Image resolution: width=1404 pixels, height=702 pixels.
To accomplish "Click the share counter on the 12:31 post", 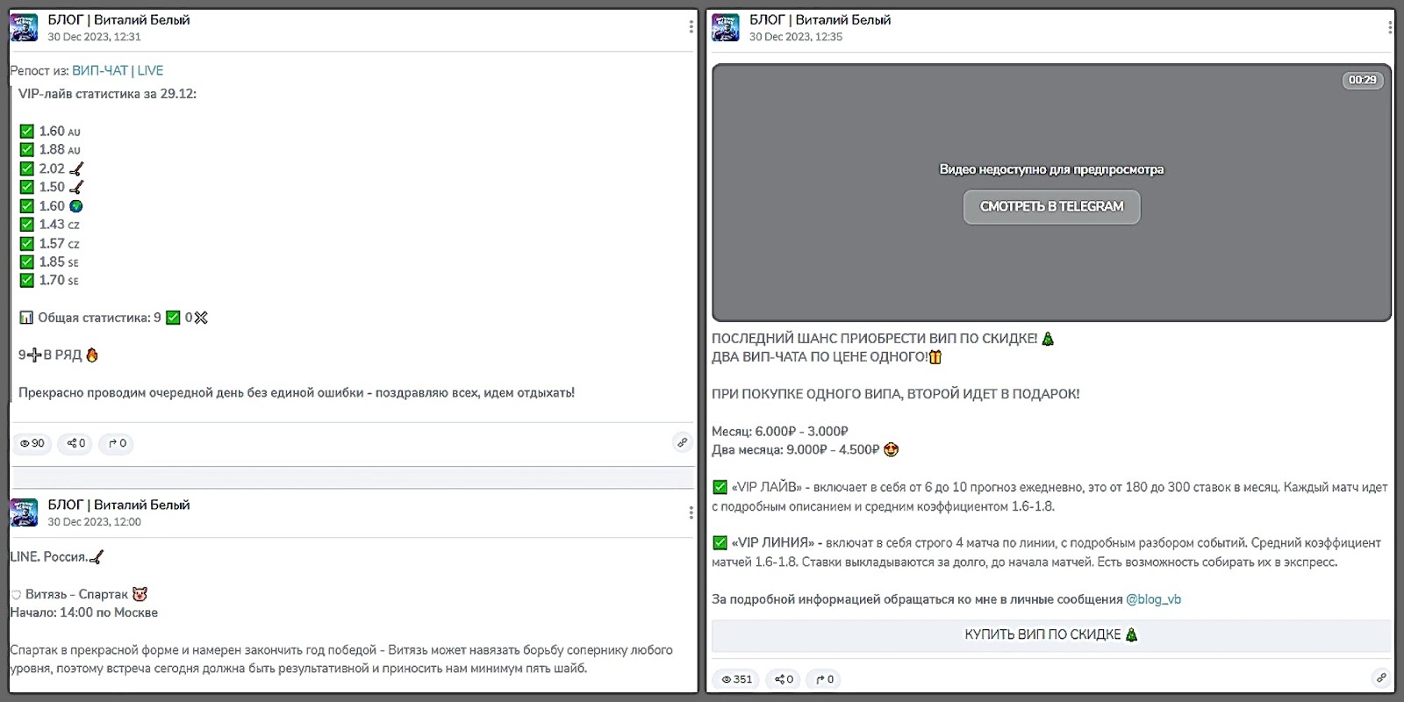I will (x=76, y=443).
